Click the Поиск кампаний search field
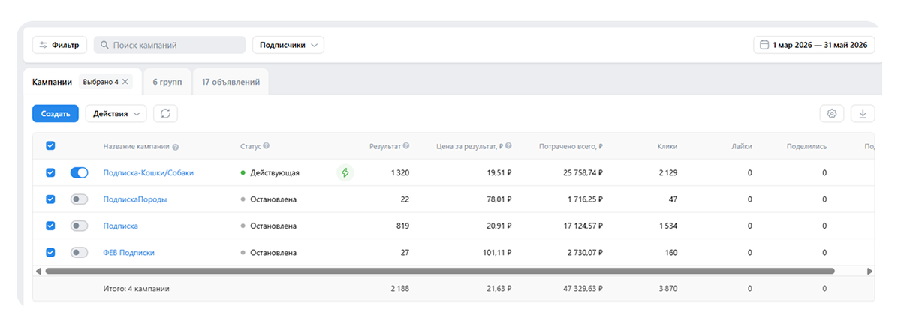 coord(169,45)
